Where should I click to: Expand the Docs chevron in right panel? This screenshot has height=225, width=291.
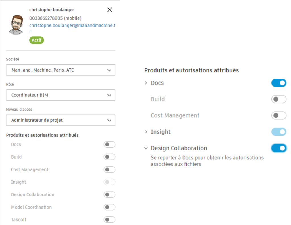146,83
